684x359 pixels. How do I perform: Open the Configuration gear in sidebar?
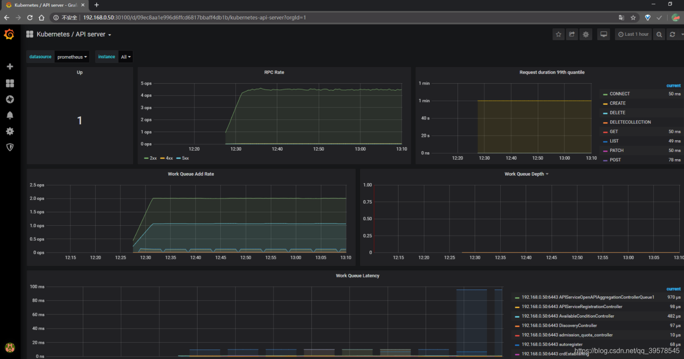pyautogui.click(x=10, y=131)
